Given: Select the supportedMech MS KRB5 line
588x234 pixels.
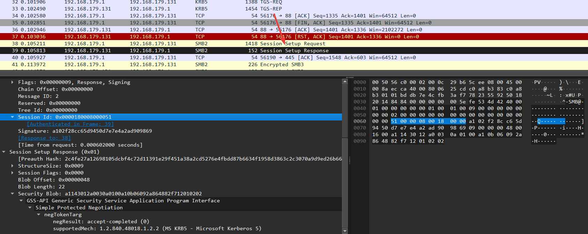Looking at the screenshot, I should (x=157, y=228).
